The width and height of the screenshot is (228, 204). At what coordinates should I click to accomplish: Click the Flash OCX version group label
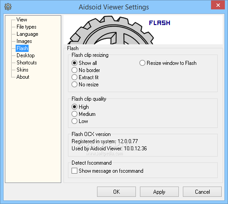(x=91, y=134)
